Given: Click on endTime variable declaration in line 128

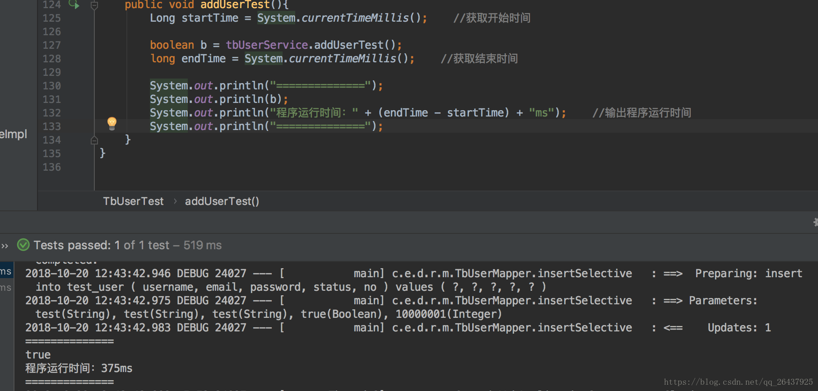Looking at the screenshot, I should 204,59.
